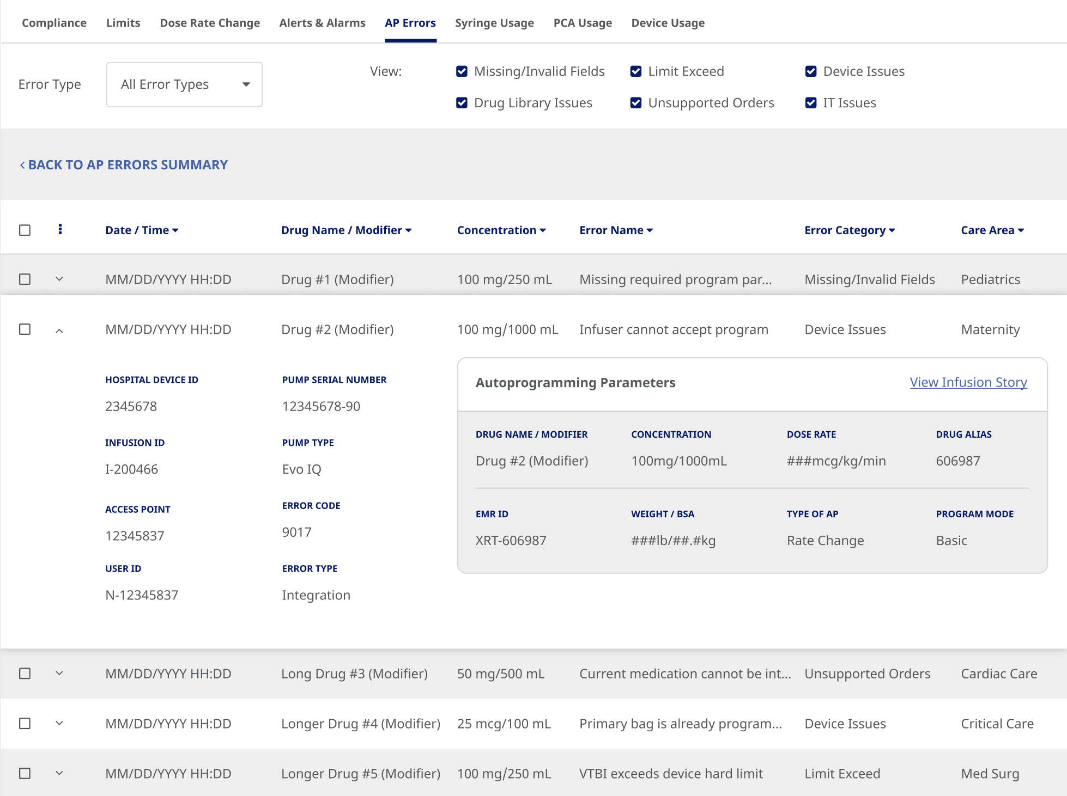Uncheck Drug Library Issues view filter
The width and height of the screenshot is (1067, 796).
coord(462,103)
